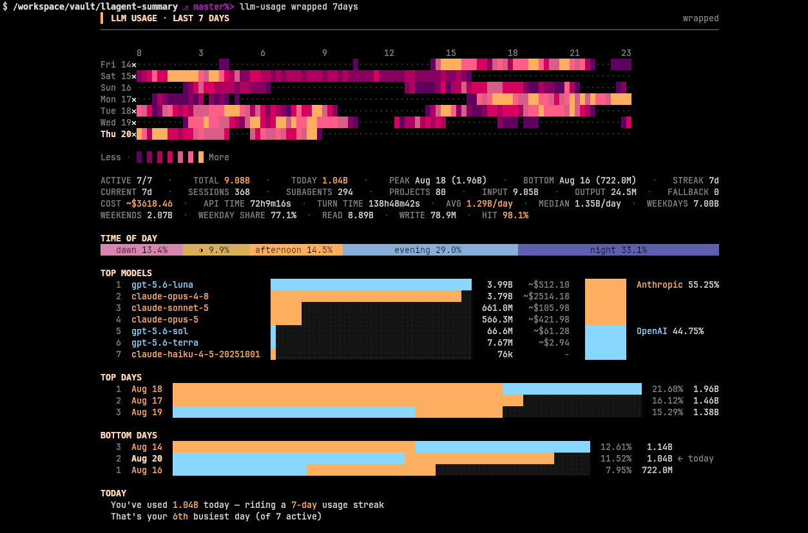Viewport: 808px width, 533px height.
Task: Click the hour 12 heatmap axis label
Action: point(389,53)
